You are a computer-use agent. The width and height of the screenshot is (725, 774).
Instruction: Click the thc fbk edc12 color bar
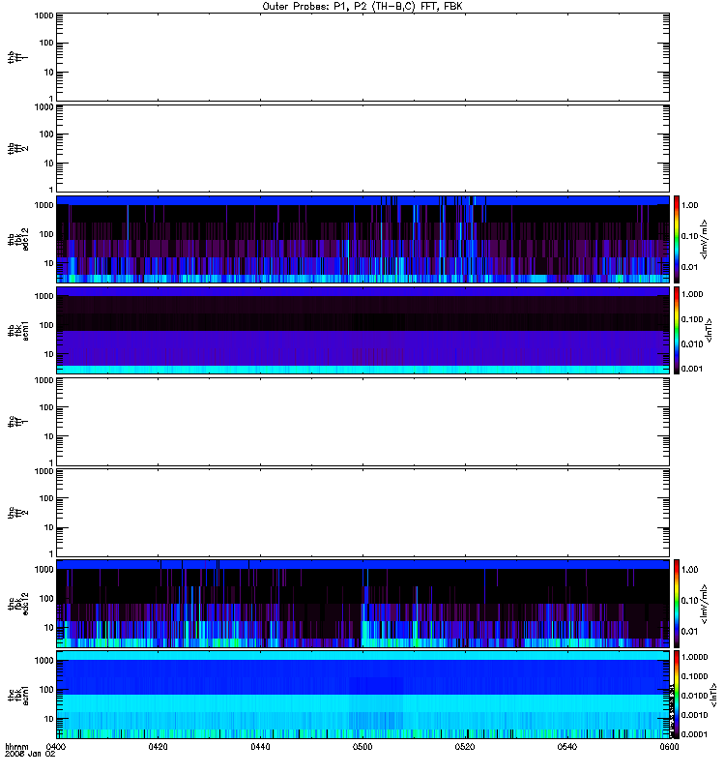pos(677,604)
